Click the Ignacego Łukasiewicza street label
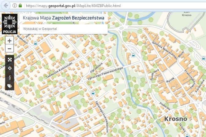Image resolution: width=206 pixels, height=137 pixels. [x=102, y=116]
